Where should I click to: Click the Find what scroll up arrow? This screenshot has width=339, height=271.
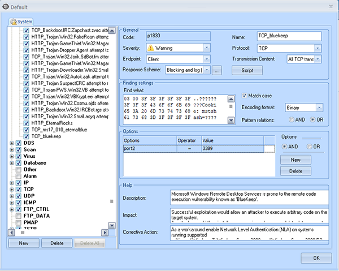pos(231,99)
